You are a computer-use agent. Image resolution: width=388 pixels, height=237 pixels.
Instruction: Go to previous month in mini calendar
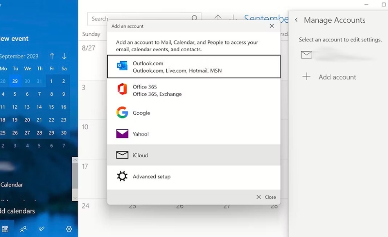[x=52, y=56]
